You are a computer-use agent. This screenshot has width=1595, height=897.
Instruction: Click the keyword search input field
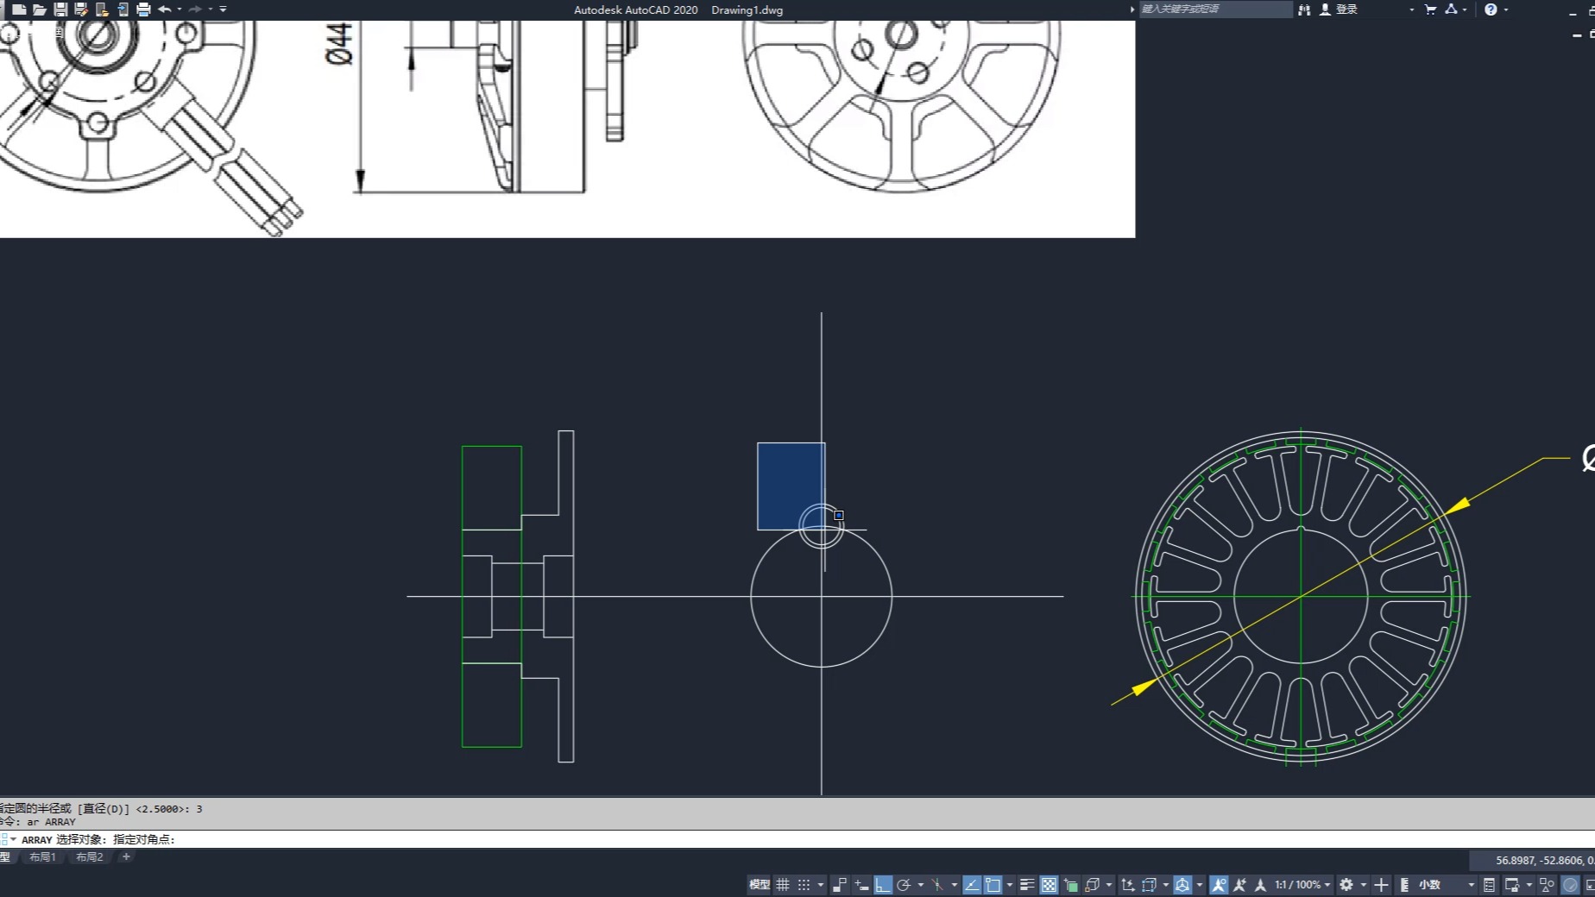(1214, 9)
